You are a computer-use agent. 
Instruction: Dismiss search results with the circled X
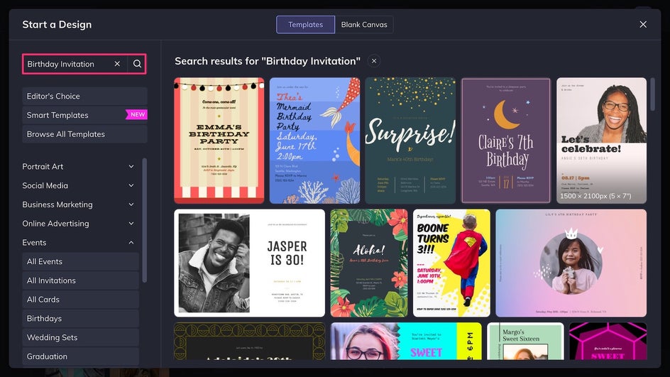pyautogui.click(x=374, y=61)
